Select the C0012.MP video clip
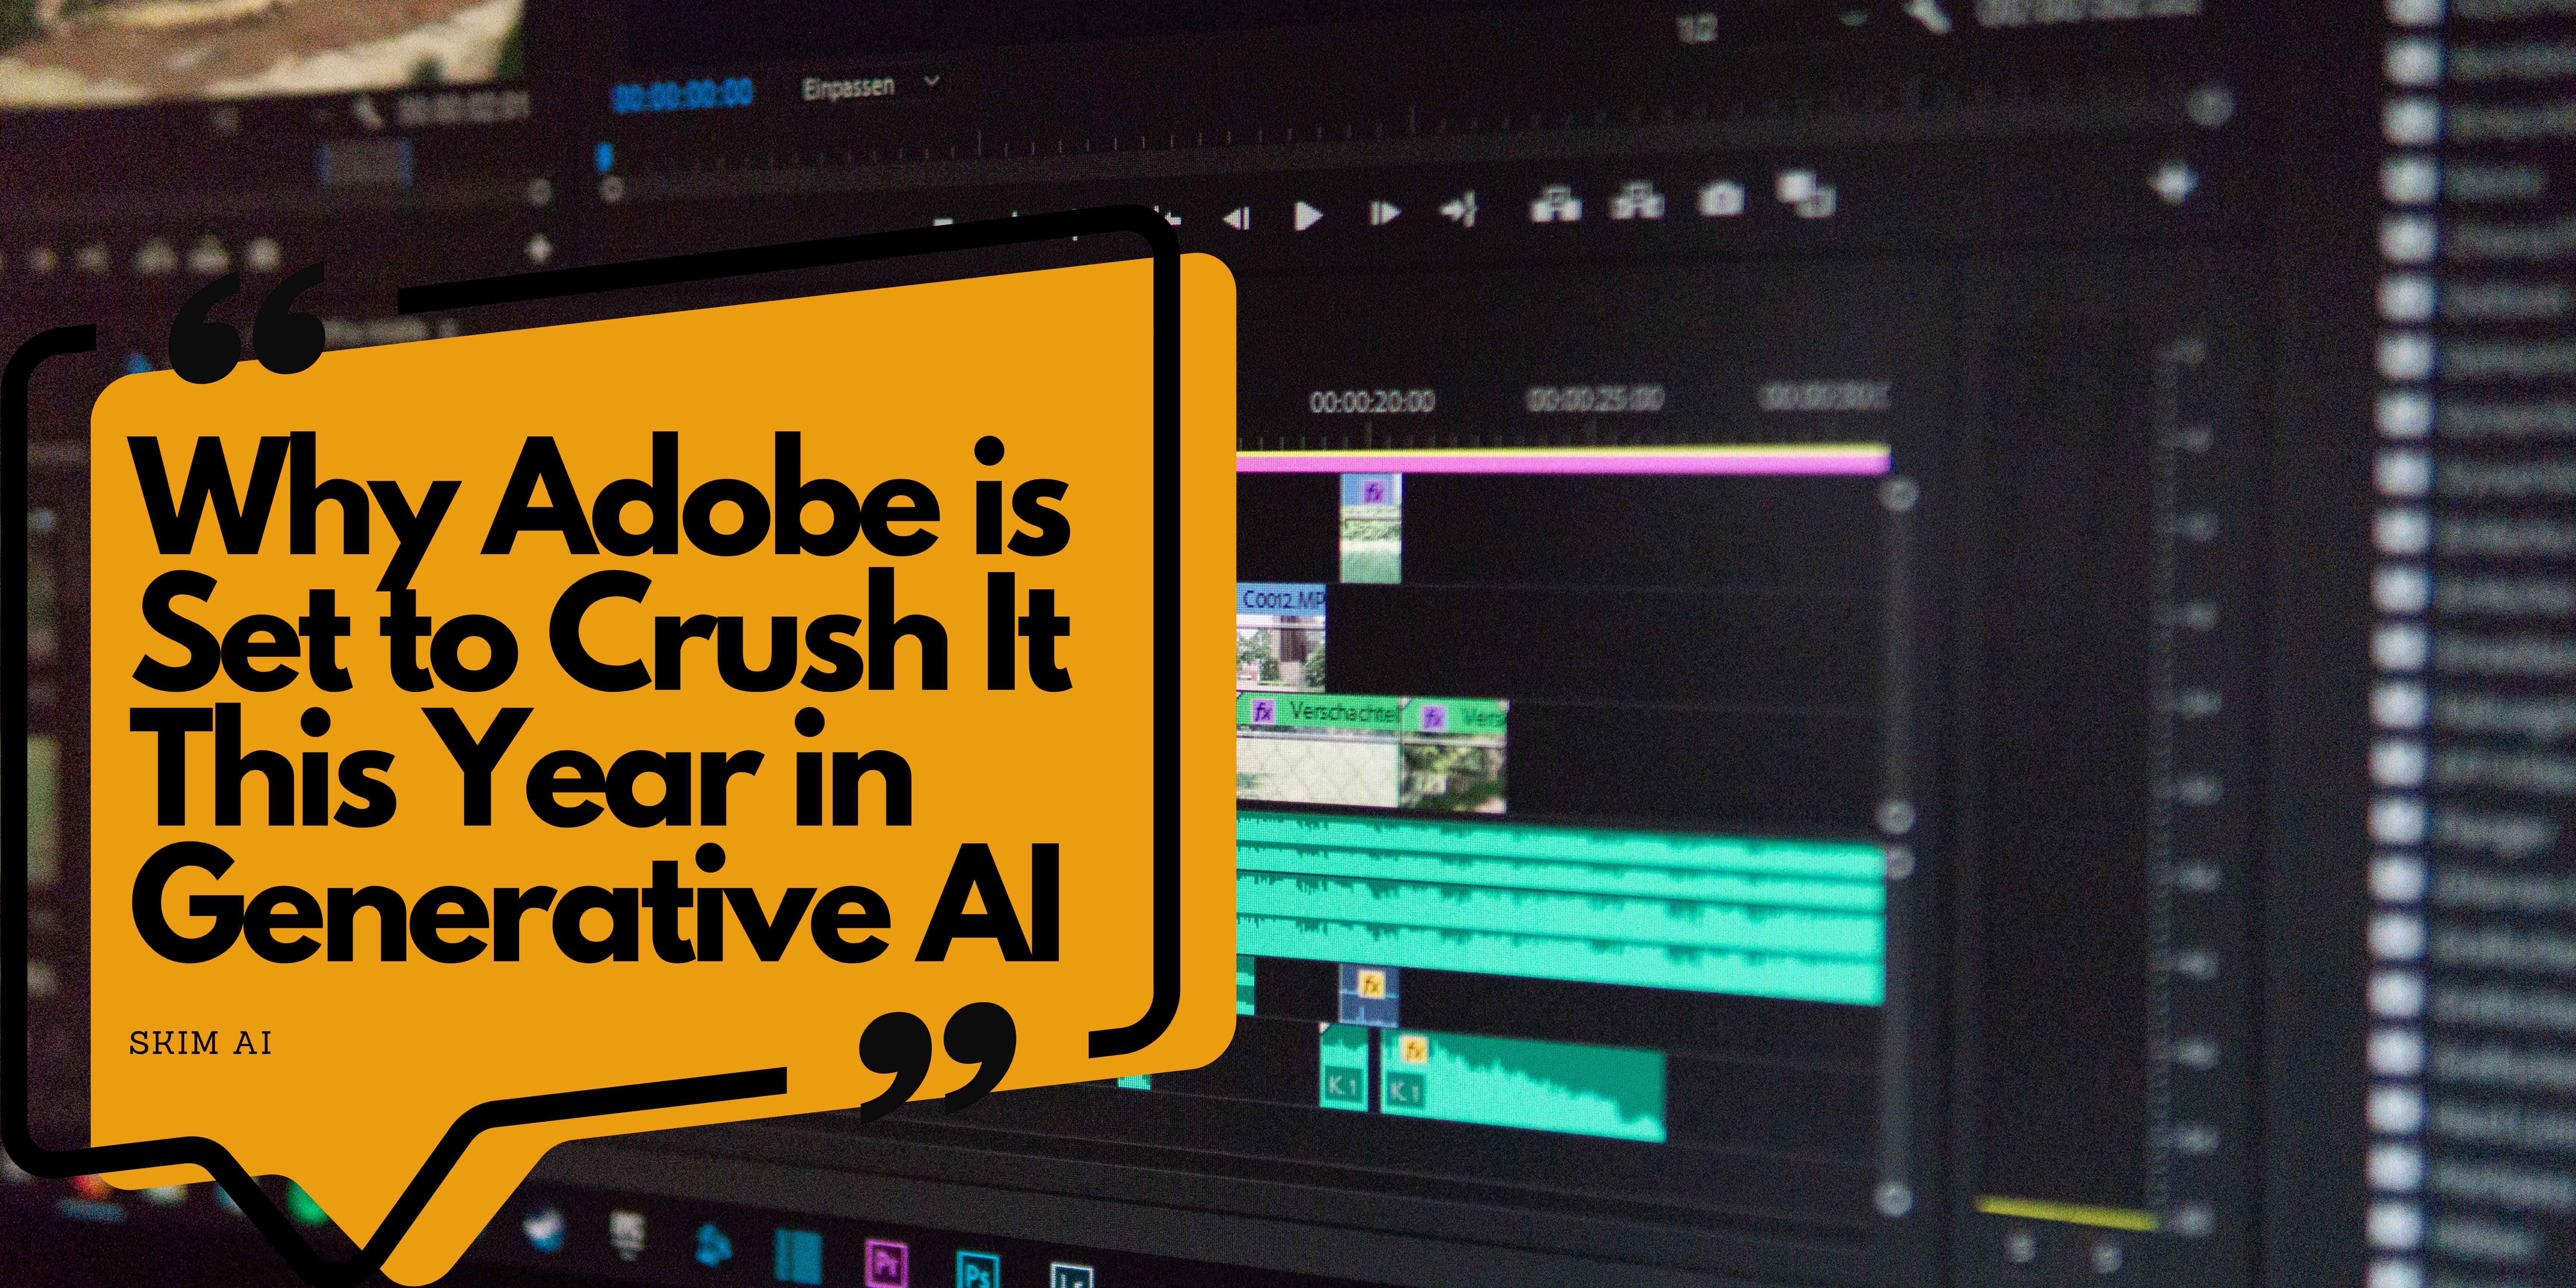Viewport: 2576px width, 1288px height. [1281, 638]
